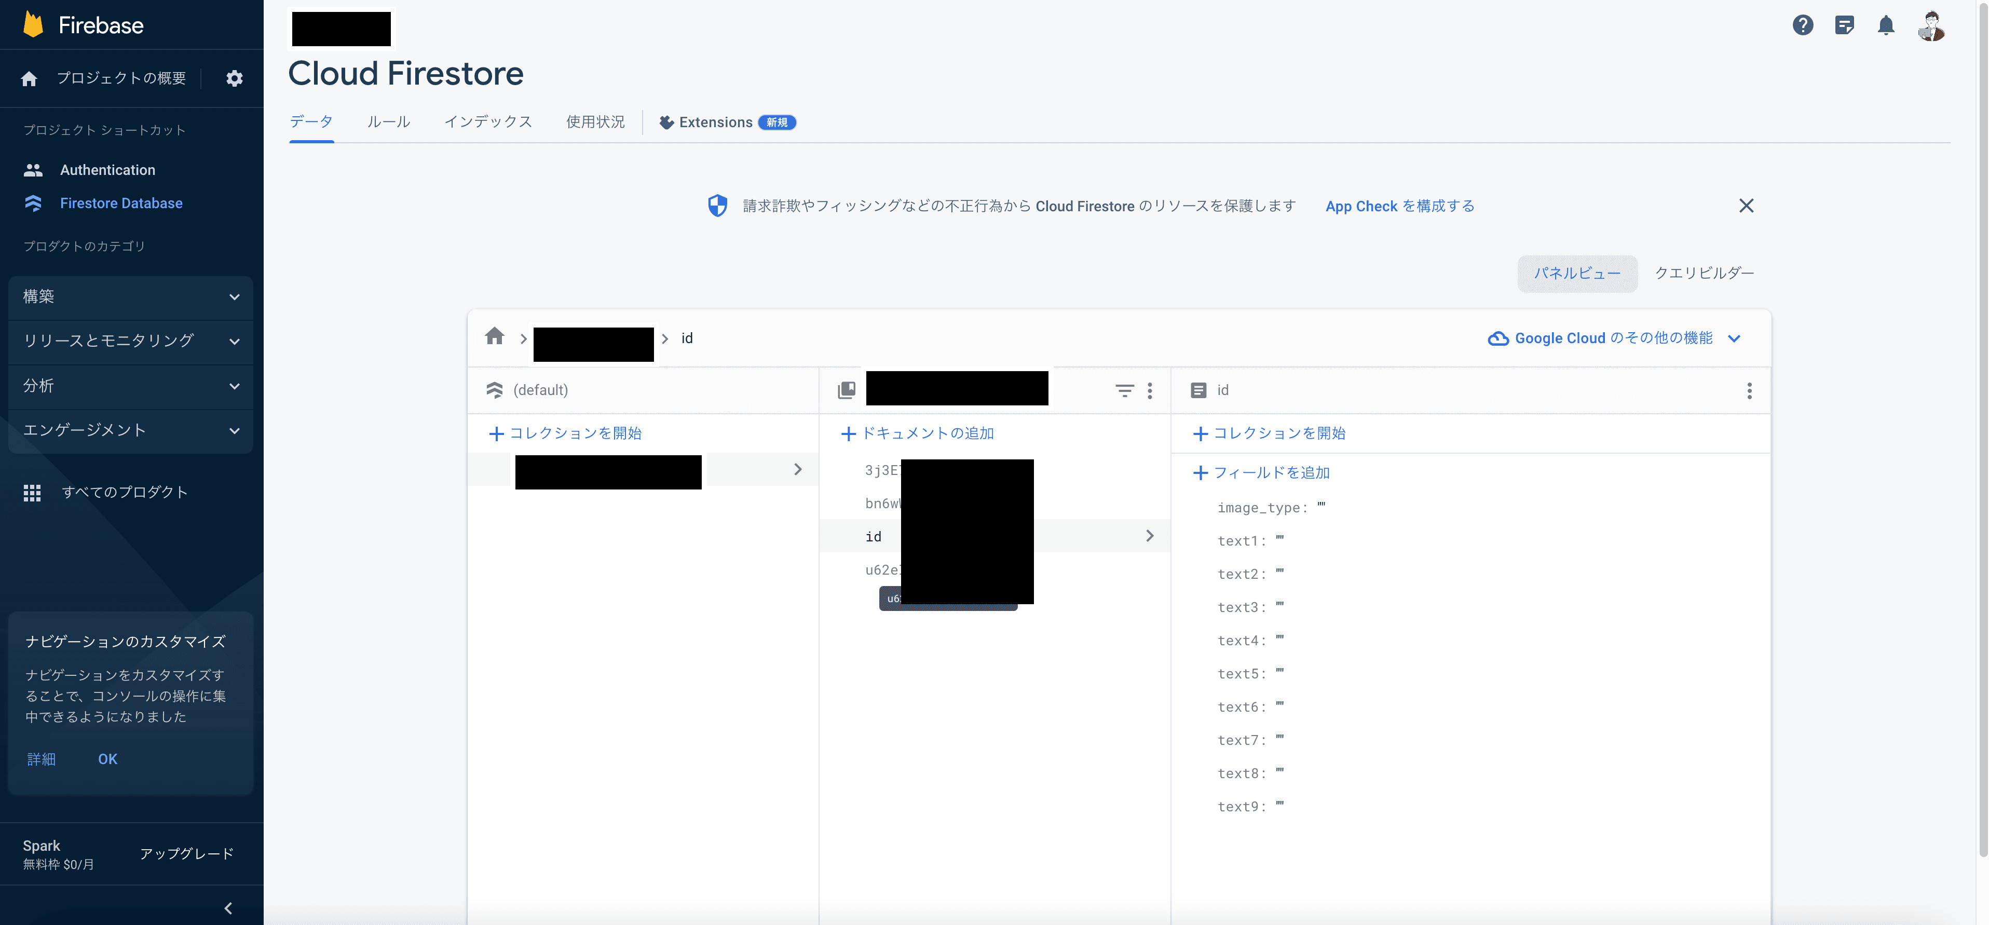Click chevron on the collection row
Image resolution: width=1989 pixels, height=925 pixels.
[x=798, y=469]
